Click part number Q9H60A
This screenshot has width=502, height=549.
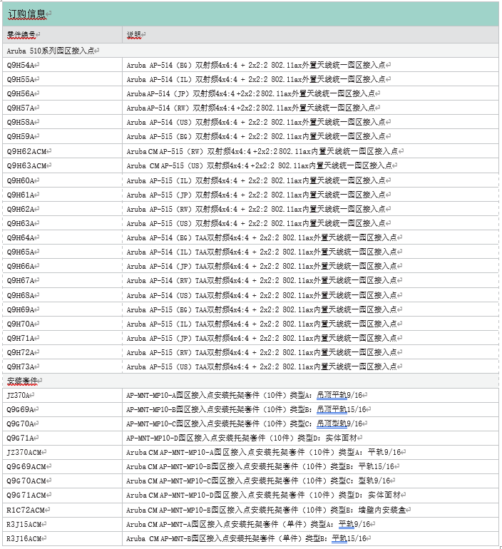point(21,180)
